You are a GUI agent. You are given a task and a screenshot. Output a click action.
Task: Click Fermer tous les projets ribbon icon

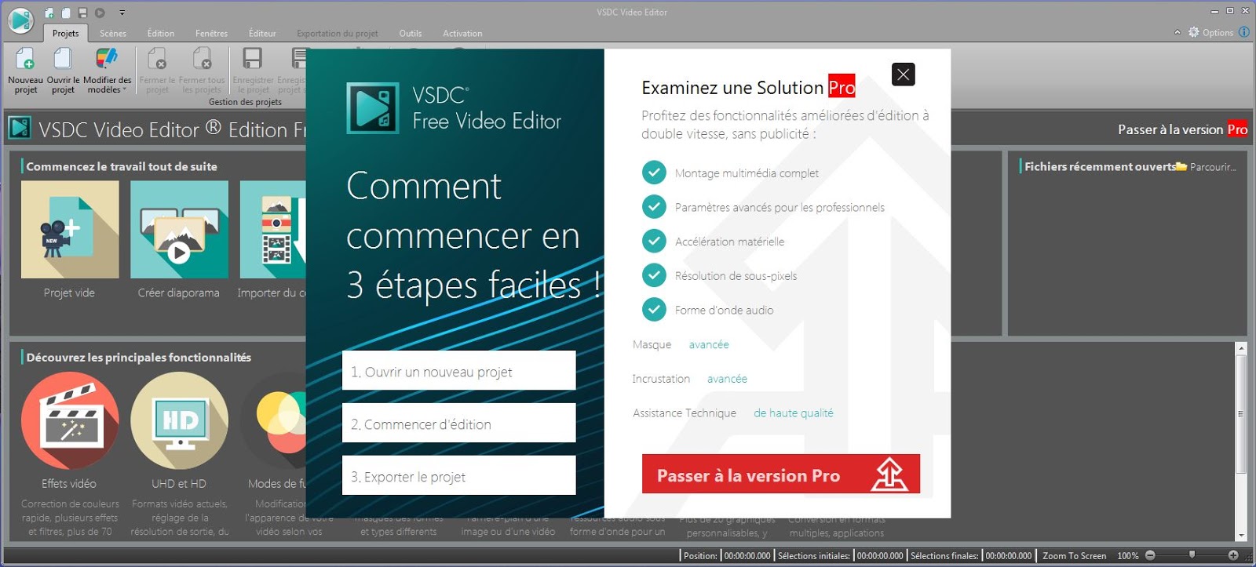(x=202, y=70)
